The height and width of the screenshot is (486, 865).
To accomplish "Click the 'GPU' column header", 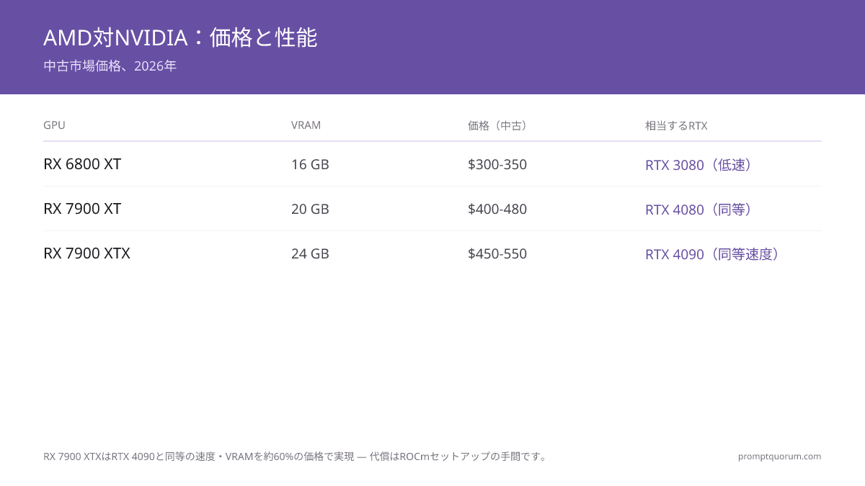I will [x=54, y=125].
